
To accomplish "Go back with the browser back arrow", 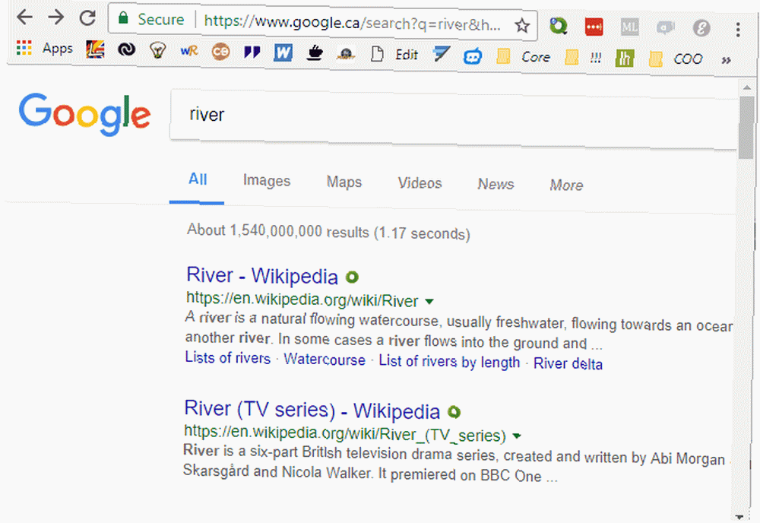I will tap(24, 17).
